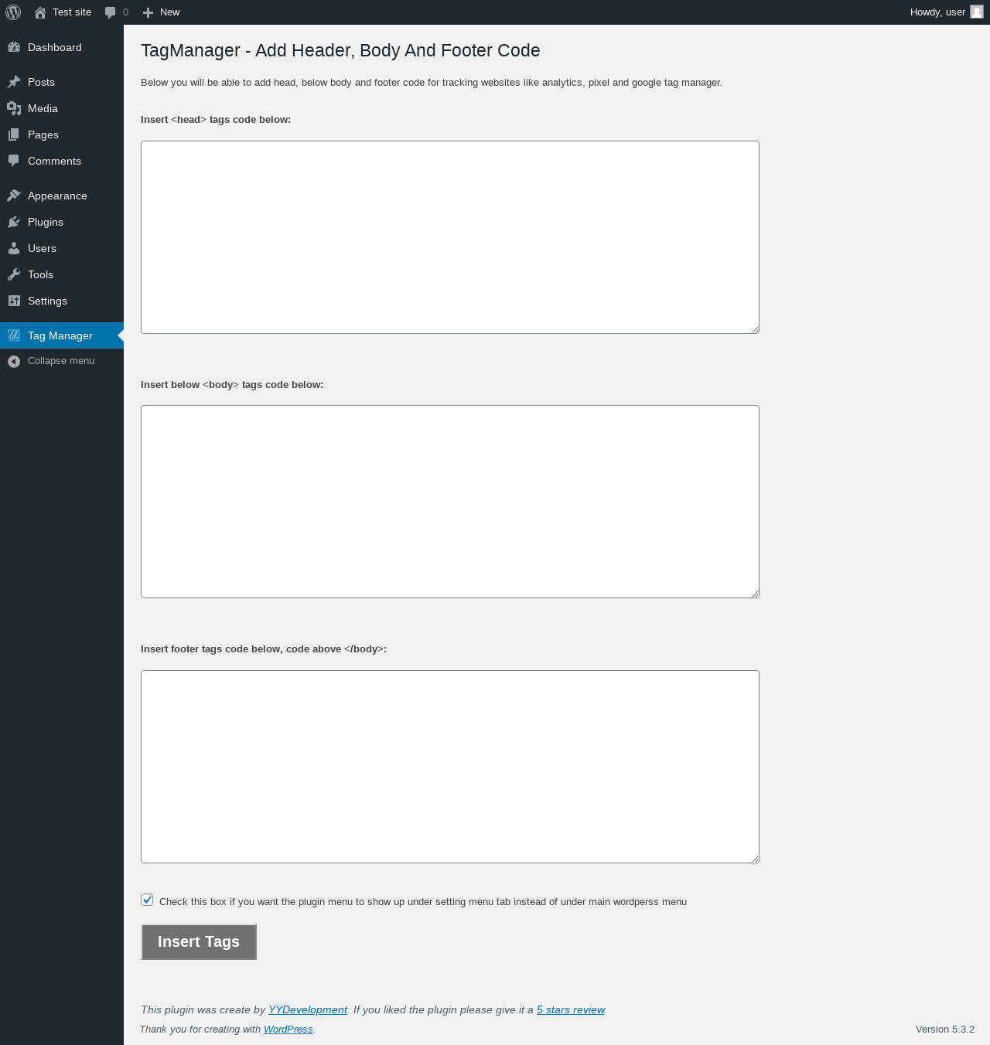Open the Tools menu item
This screenshot has width=990, height=1045.
pyautogui.click(x=62, y=274)
